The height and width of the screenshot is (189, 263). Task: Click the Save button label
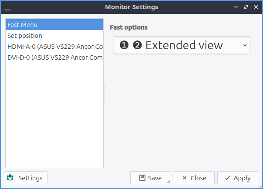pyautogui.click(x=155, y=178)
